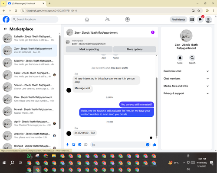Open Sharon 2beds 1bath conversation
This screenshot has width=217, height=173.
coord(29,87)
